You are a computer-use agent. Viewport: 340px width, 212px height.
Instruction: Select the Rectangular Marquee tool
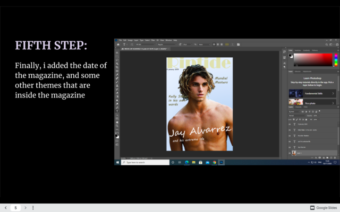tap(117, 56)
